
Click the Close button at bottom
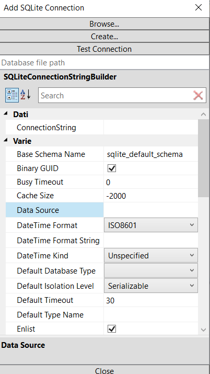pos(104,370)
